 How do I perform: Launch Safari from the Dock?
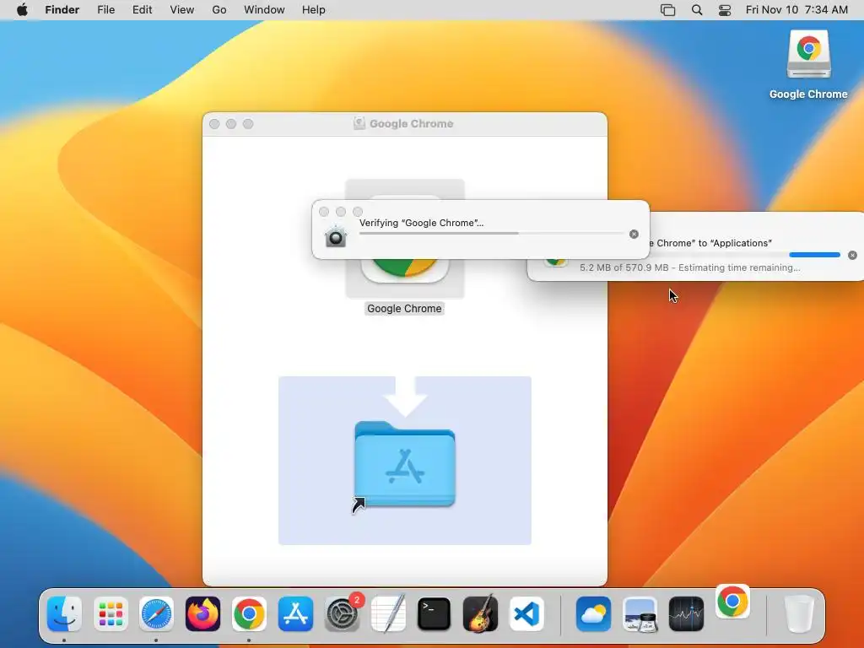coord(156,614)
